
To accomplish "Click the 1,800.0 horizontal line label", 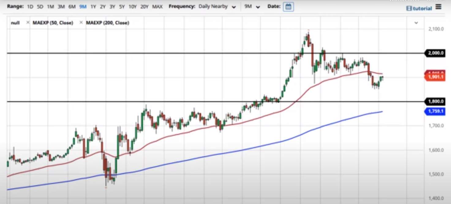I will coord(435,101).
